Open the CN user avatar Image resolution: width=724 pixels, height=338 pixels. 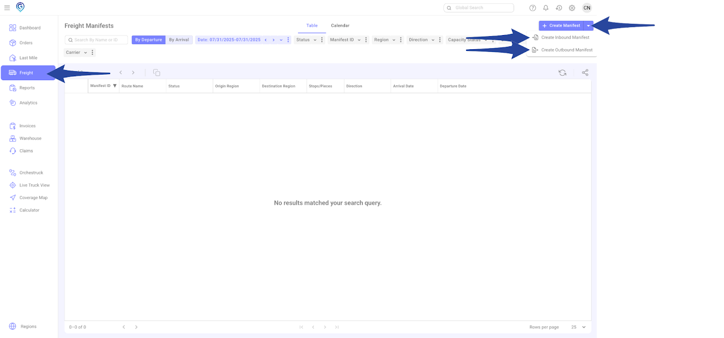point(587,8)
